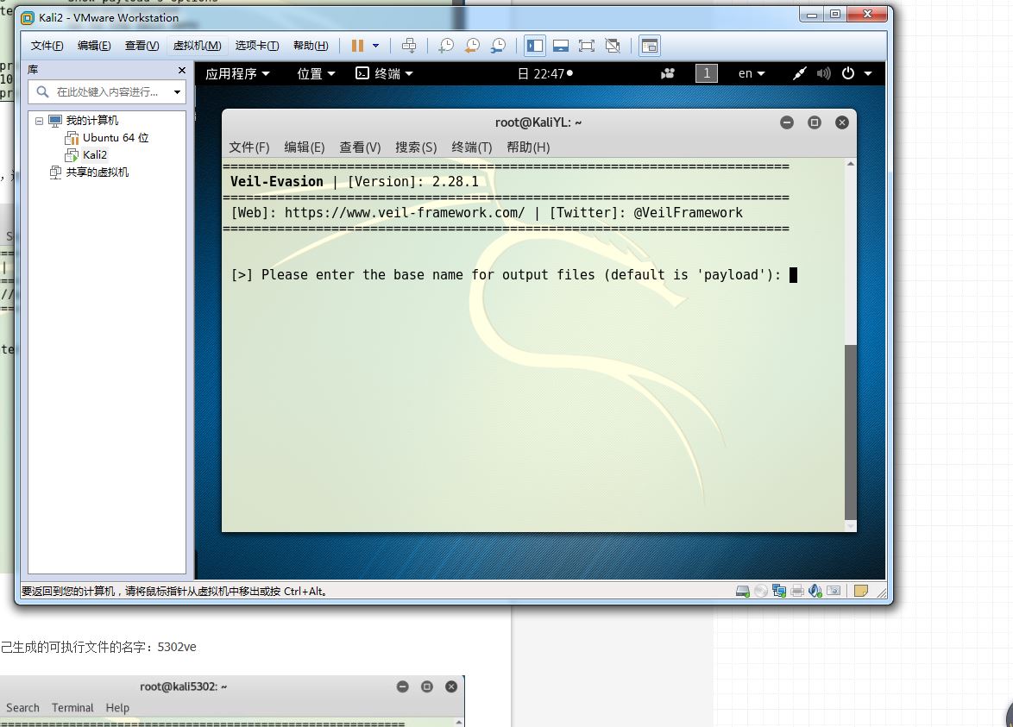
Task: Open the library search filter dropdown arrow
Action: (177, 92)
